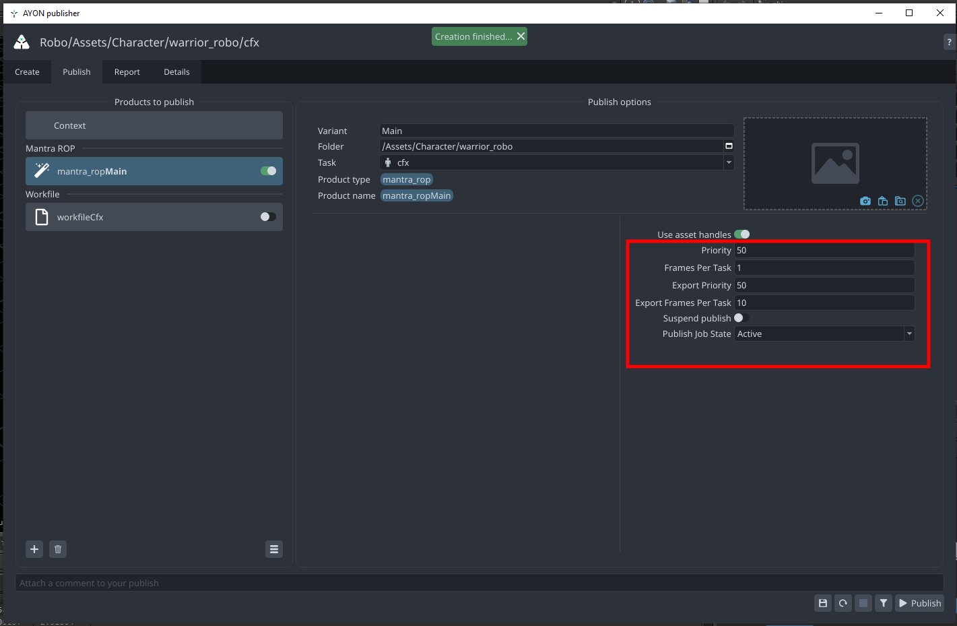Image resolution: width=957 pixels, height=626 pixels.
Task: Click the magic wand icon of mantra_ropMain
Action: 42,171
